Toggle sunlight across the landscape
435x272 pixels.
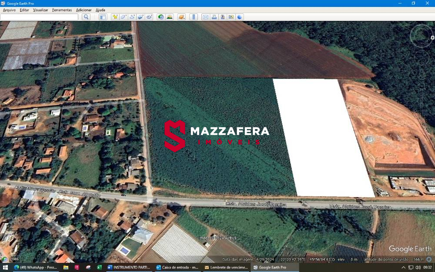click(x=170, y=17)
